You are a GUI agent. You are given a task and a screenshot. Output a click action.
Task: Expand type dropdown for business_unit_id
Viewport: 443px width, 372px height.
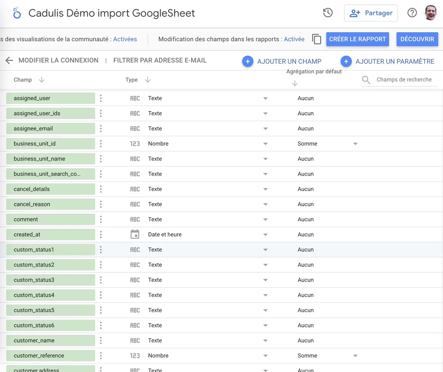[265, 144]
